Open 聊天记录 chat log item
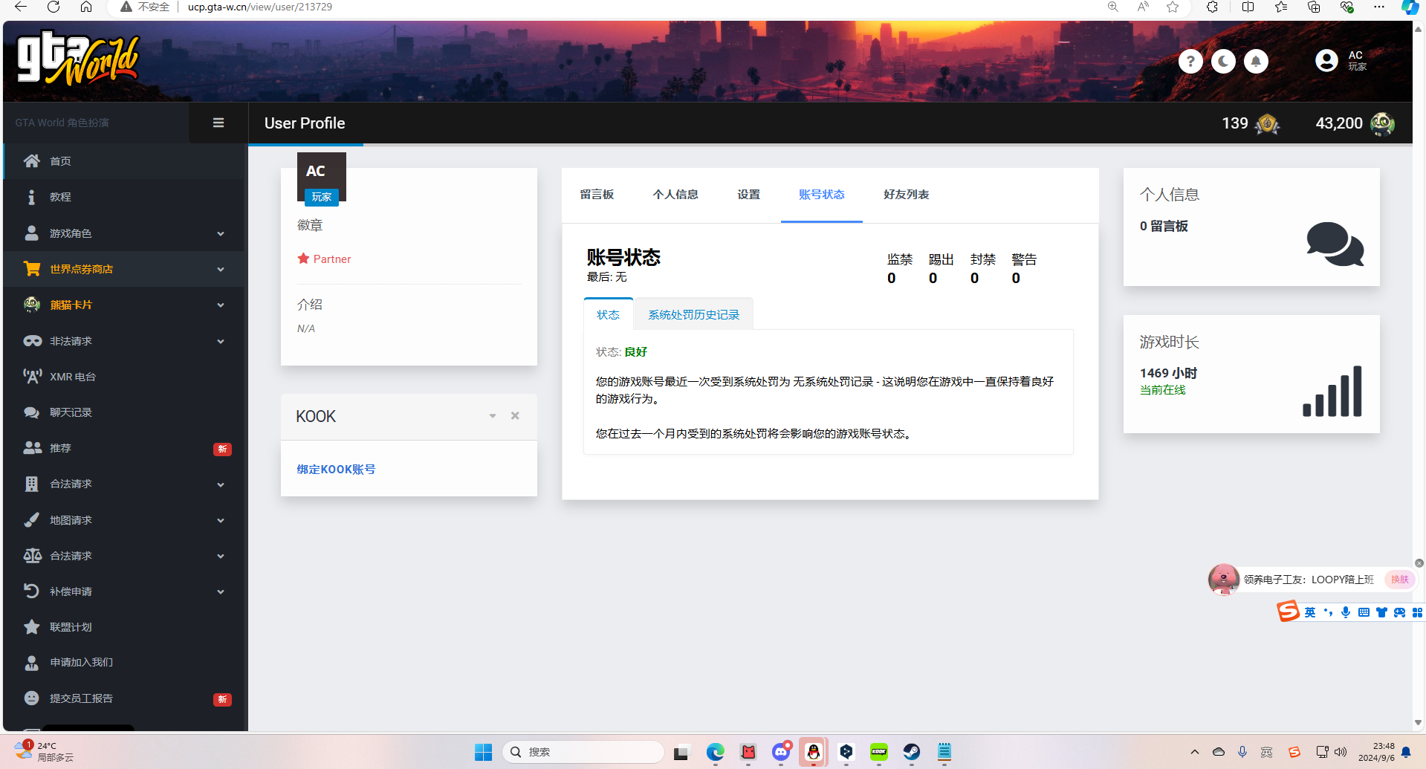 pyautogui.click(x=124, y=412)
